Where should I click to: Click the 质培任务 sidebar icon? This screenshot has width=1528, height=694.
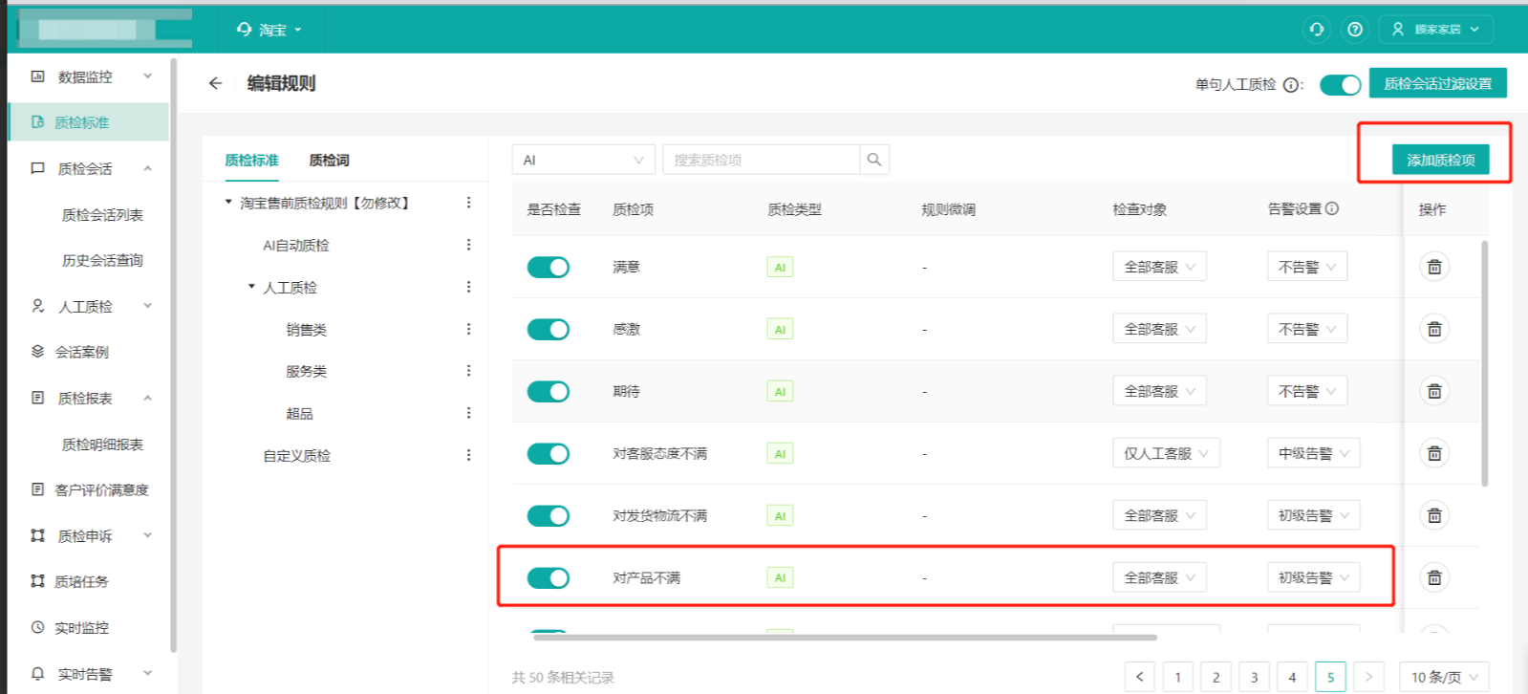(x=37, y=581)
